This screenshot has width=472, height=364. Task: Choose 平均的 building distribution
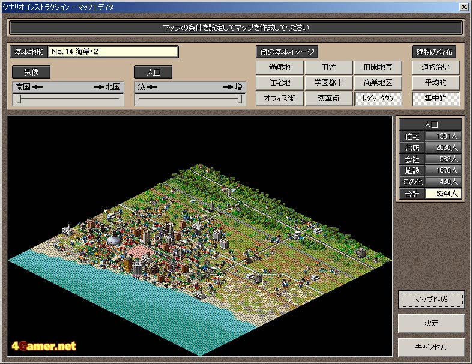pos(435,83)
